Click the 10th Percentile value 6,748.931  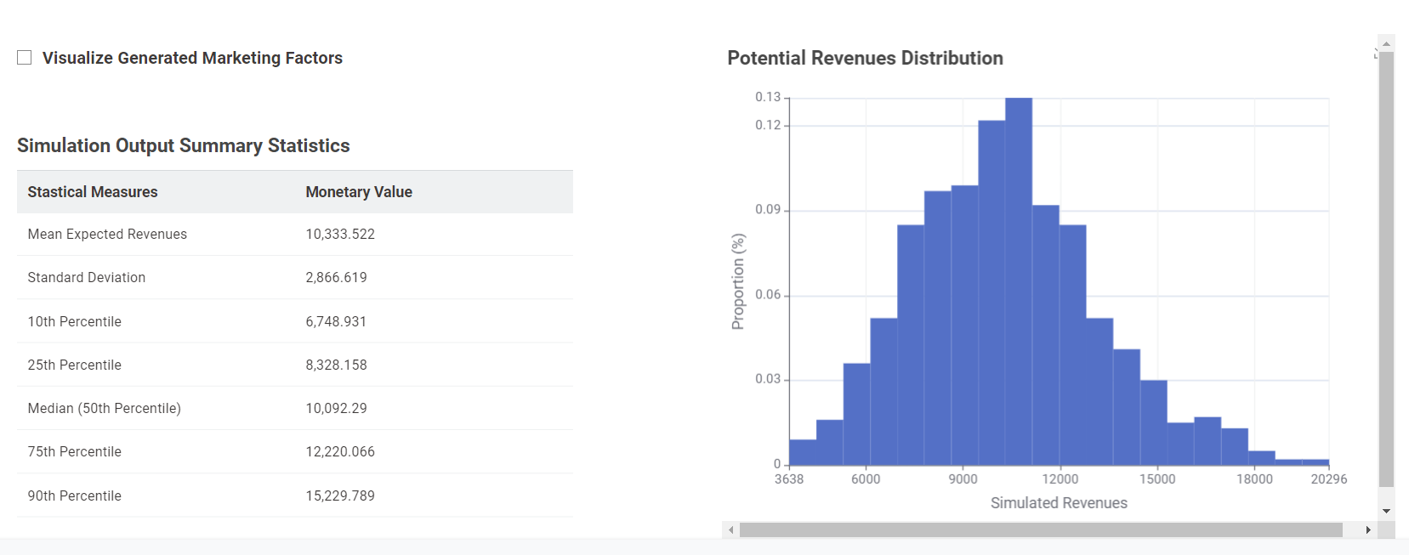[x=336, y=322]
